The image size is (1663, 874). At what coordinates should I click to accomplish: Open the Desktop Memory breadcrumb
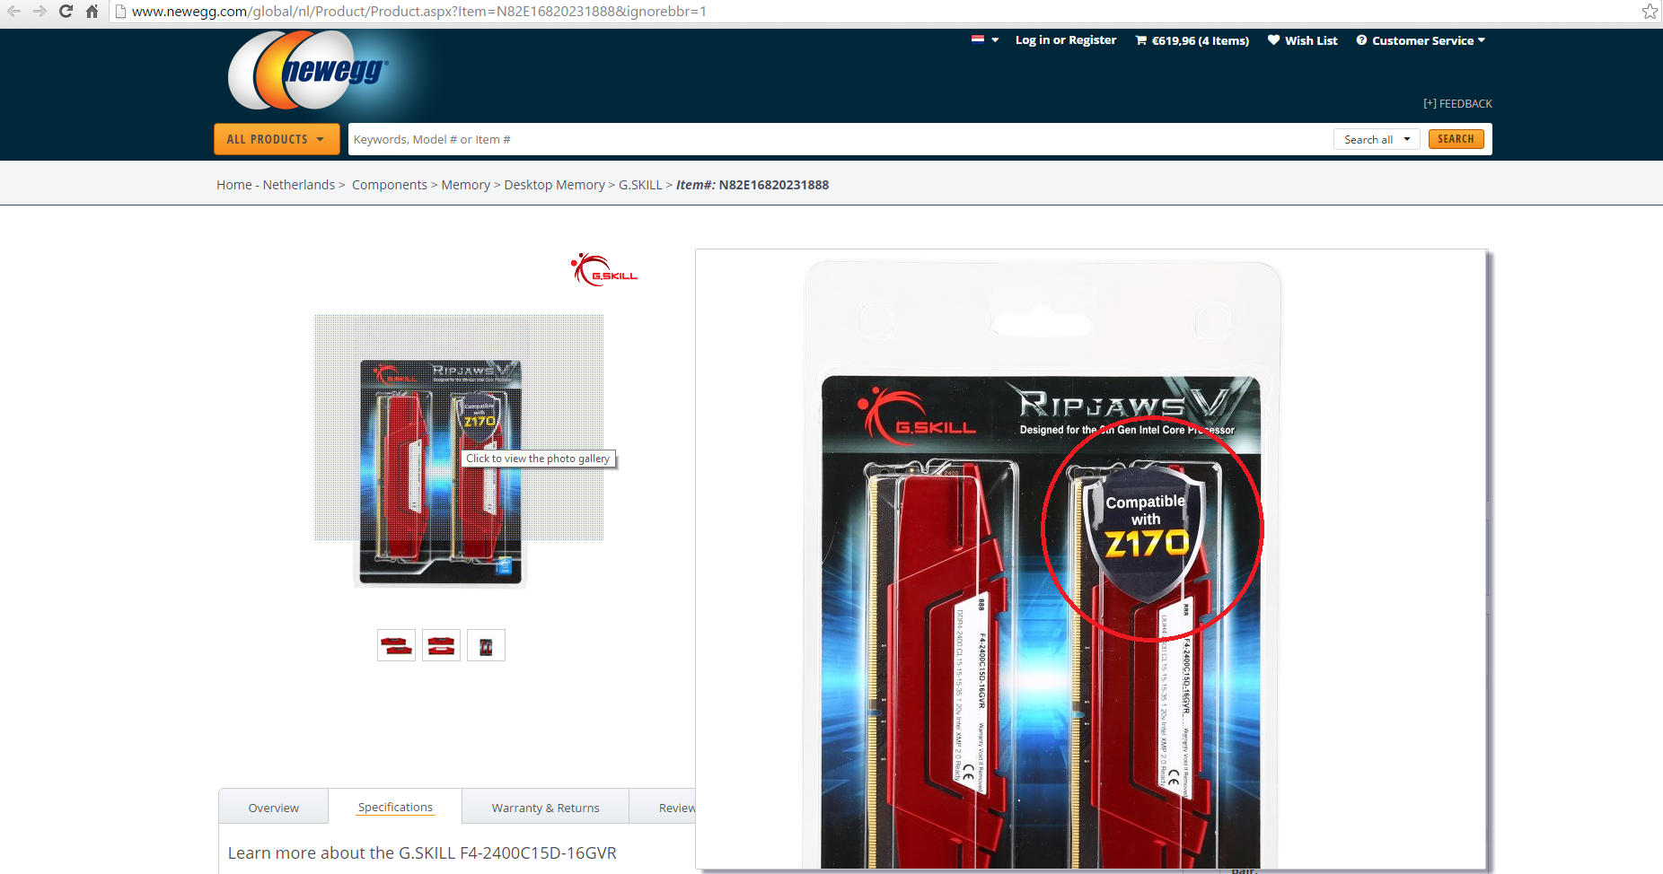[x=555, y=185]
